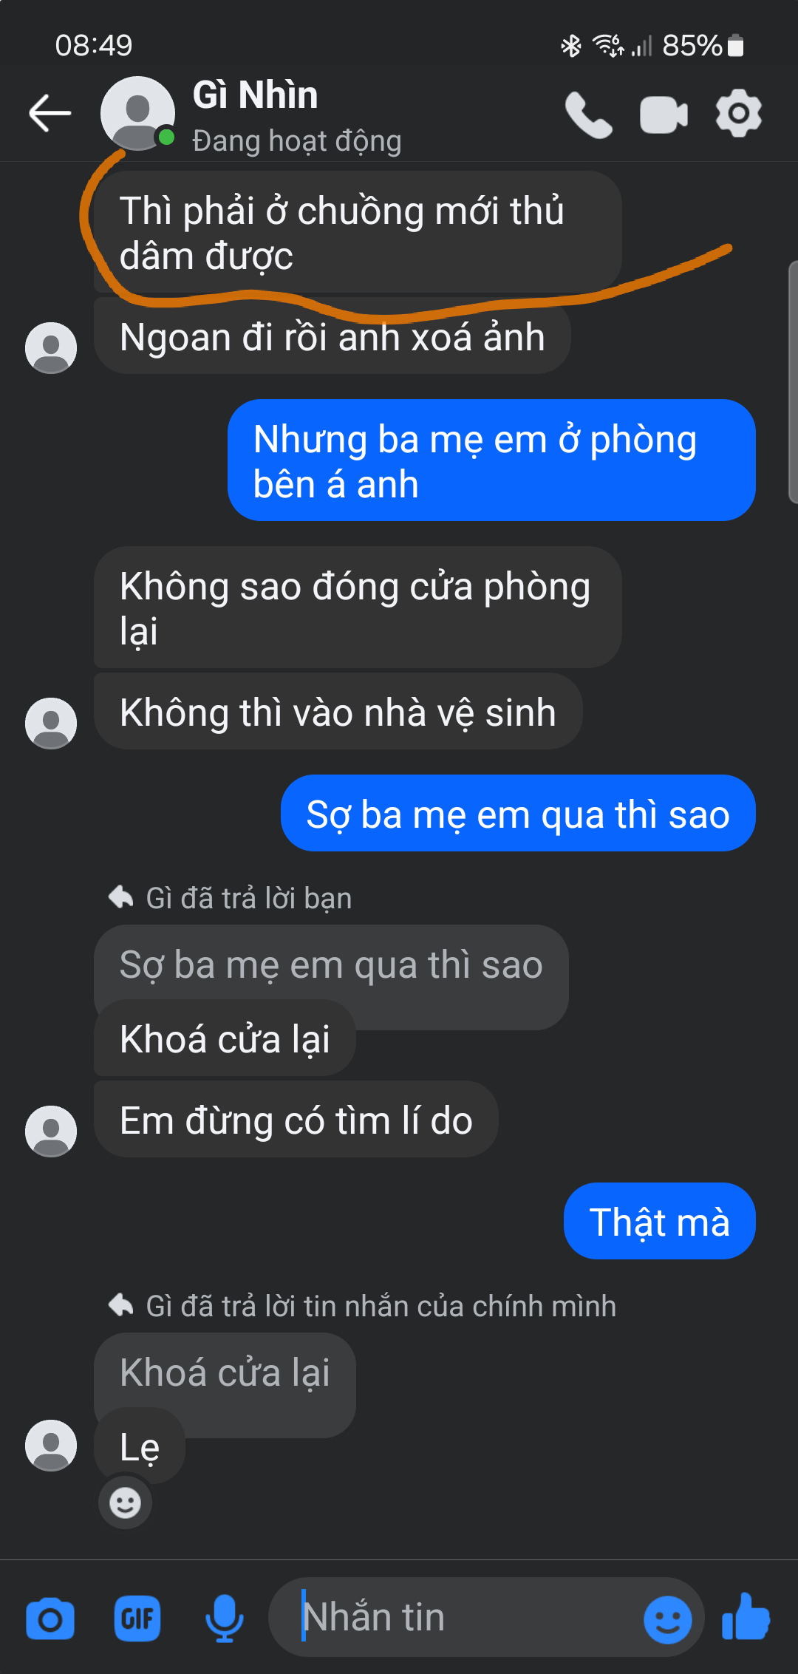The height and width of the screenshot is (1674, 798).
Task: Tap the contact name Gì Nhìn
Action: point(255,95)
